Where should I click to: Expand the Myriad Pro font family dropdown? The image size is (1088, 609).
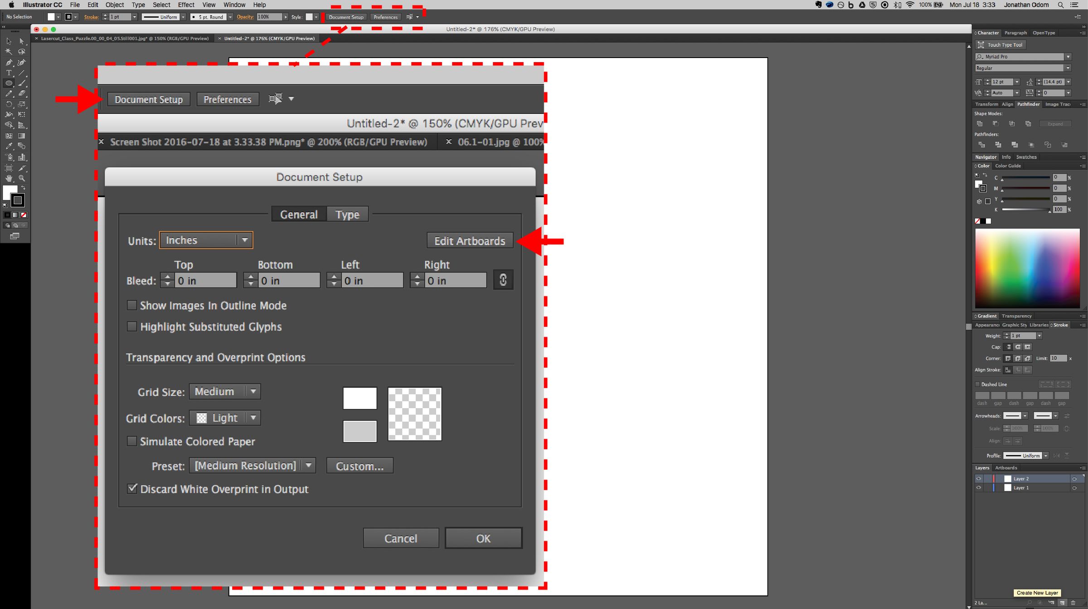coord(1068,57)
